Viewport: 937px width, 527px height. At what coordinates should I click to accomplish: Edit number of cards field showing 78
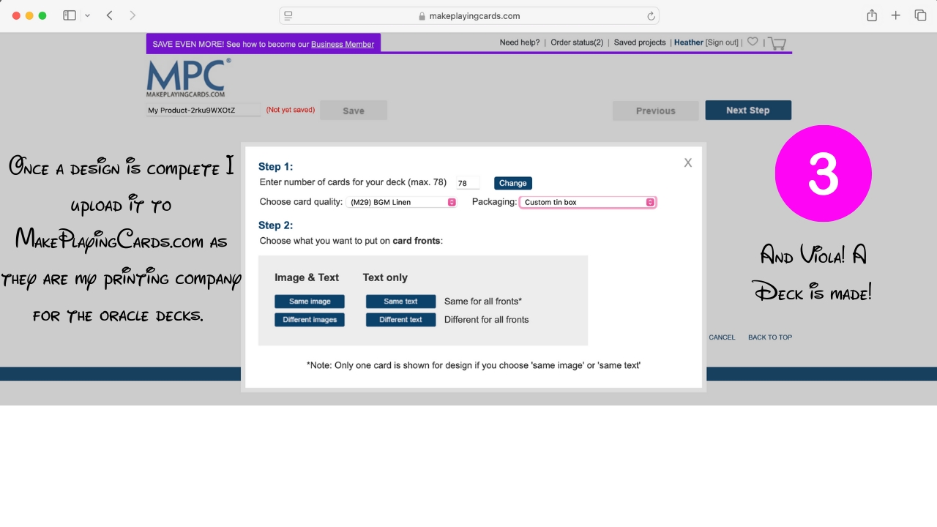pos(468,183)
